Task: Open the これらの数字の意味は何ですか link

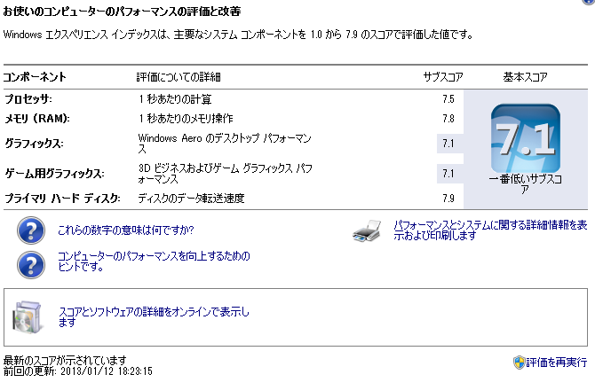Action: pyautogui.click(x=125, y=230)
